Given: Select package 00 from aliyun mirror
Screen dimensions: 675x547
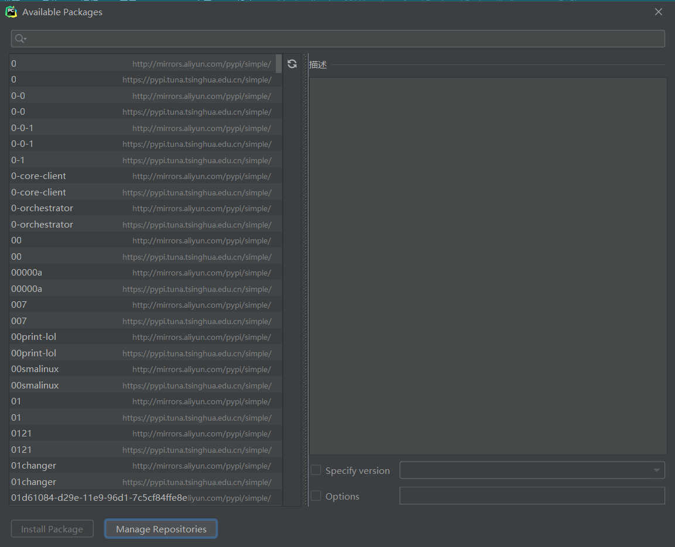Looking at the screenshot, I should click(146, 240).
